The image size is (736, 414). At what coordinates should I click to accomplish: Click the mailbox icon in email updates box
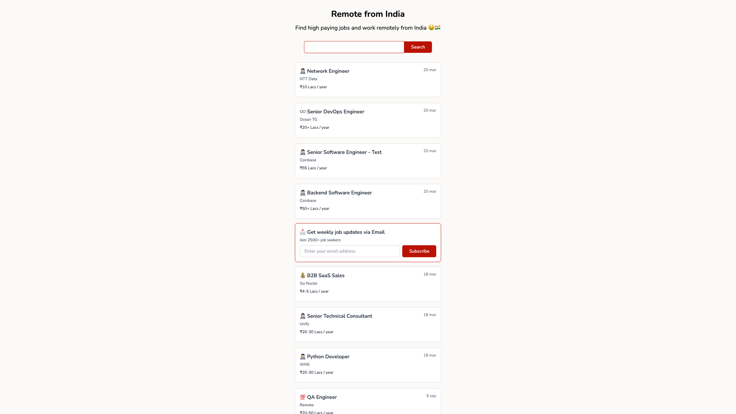302,232
